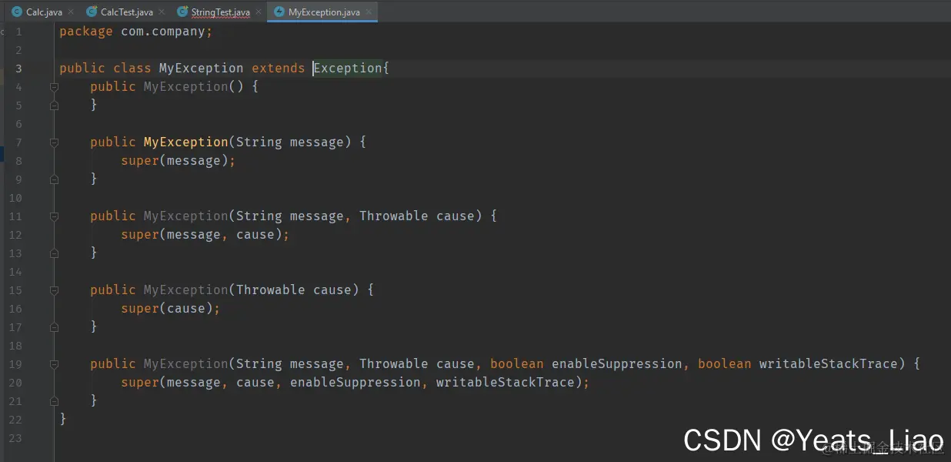Click the class icon on CalcTest.java tab
The width and height of the screenshot is (951, 462).
tap(92, 12)
